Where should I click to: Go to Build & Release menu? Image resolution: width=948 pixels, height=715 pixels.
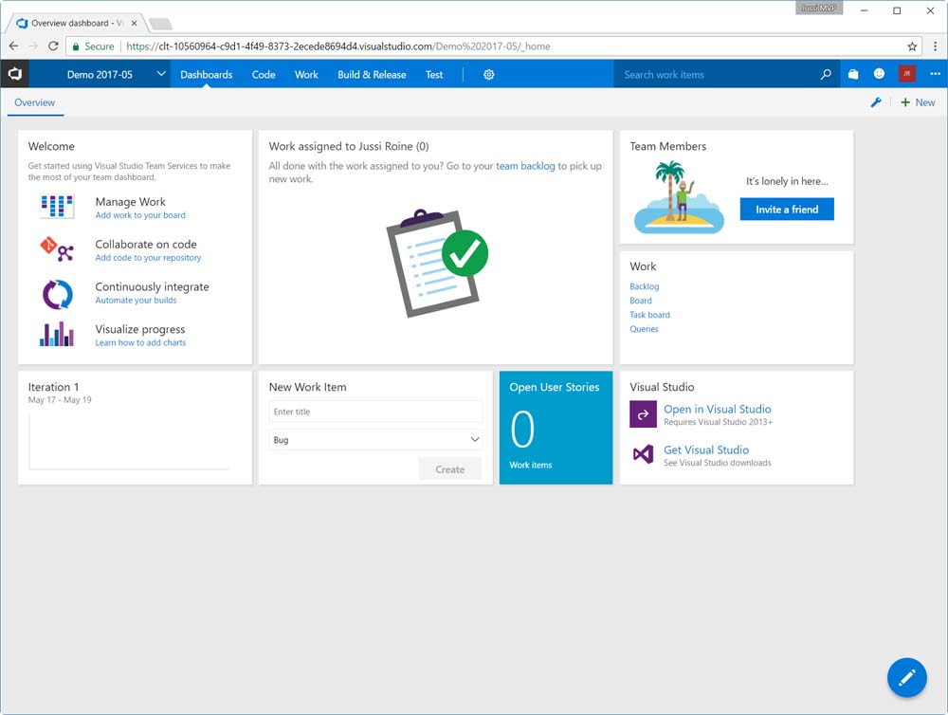(x=372, y=75)
